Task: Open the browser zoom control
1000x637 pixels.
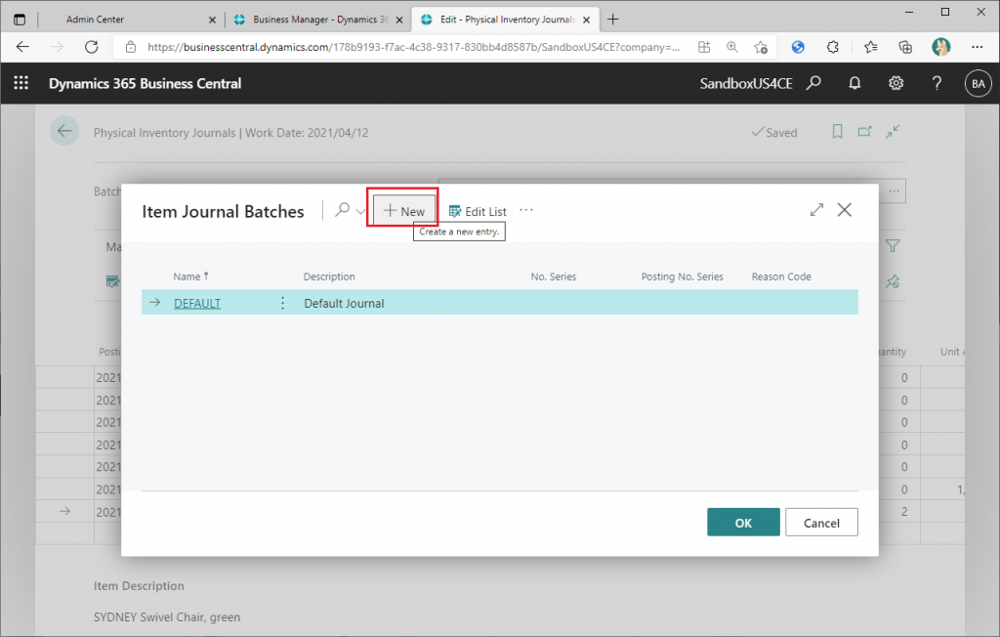Action: [x=732, y=47]
